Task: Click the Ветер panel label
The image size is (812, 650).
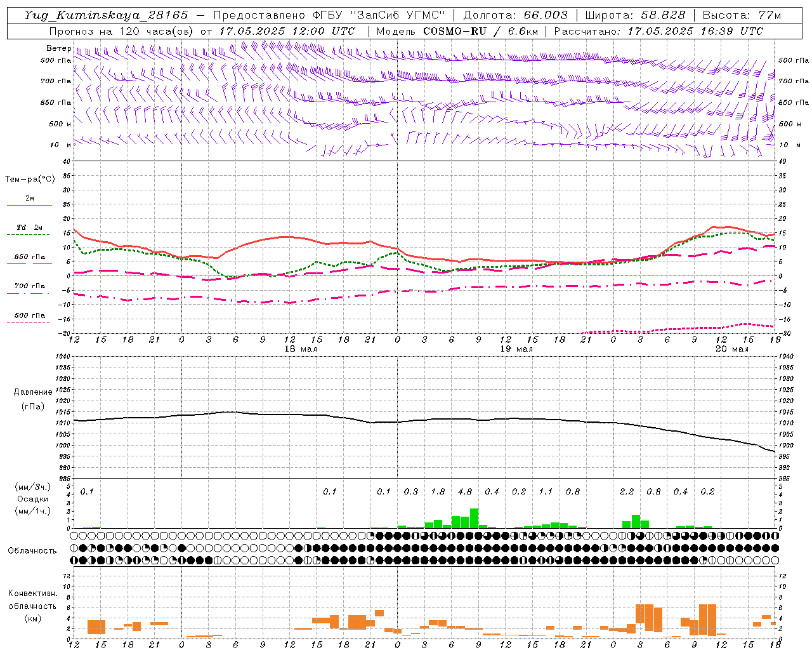Action: coord(58,48)
